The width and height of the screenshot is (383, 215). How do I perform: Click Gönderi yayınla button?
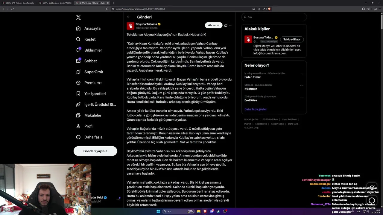(x=95, y=151)
